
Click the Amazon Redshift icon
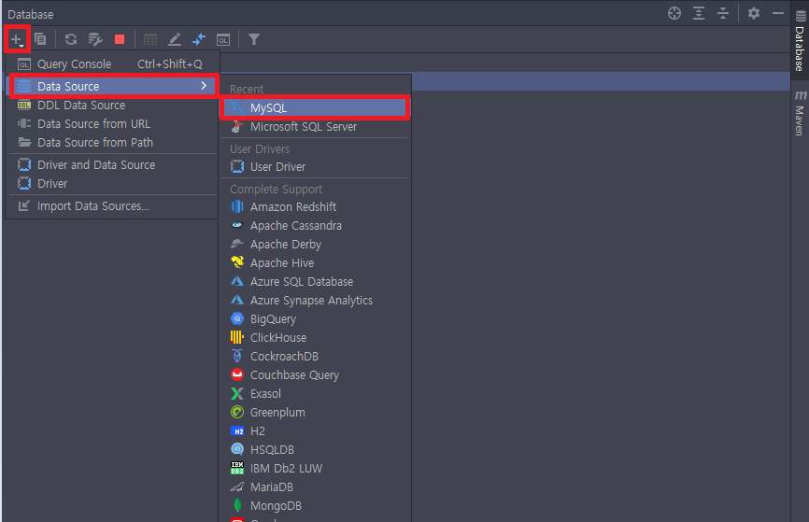click(x=237, y=206)
